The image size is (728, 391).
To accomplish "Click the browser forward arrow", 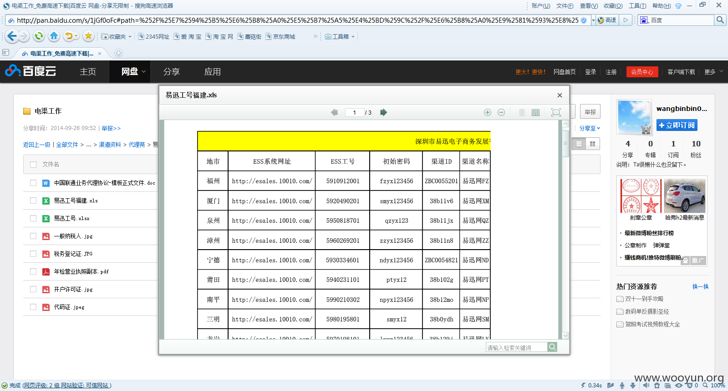I will coord(24,36).
